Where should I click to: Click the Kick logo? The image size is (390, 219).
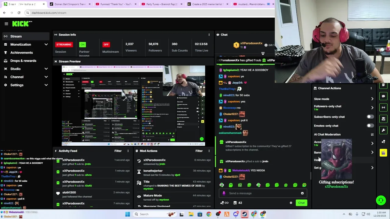click(x=22, y=24)
